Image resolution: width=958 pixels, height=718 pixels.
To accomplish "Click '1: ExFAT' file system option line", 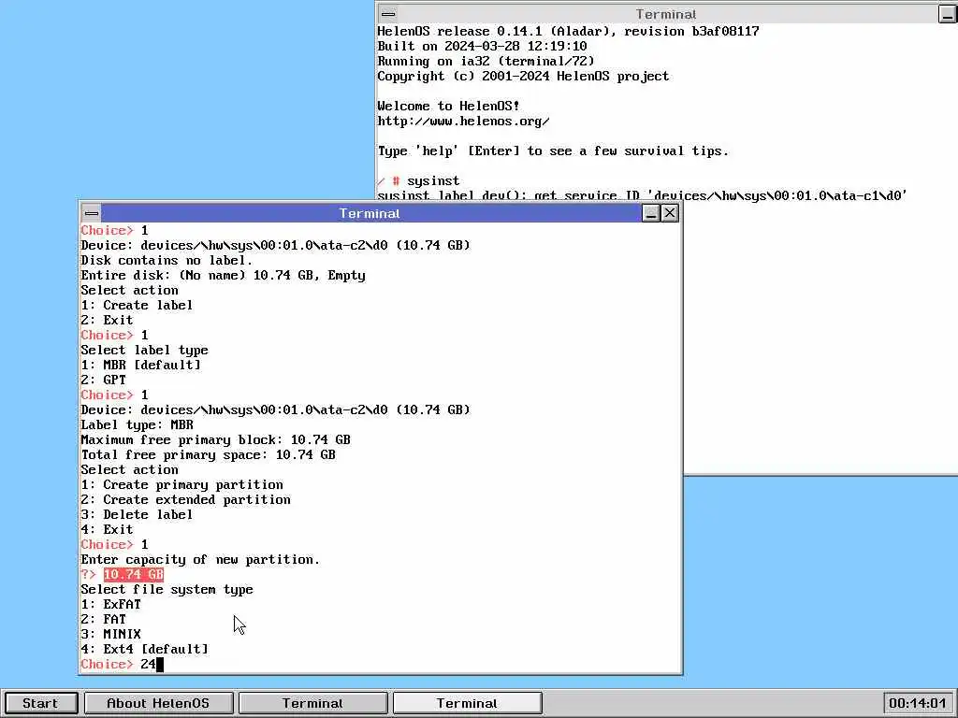I will point(110,605).
